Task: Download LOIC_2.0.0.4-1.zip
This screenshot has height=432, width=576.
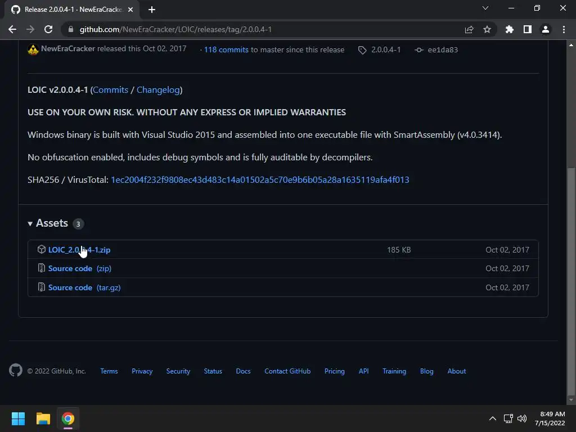Action: [x=79, y=250]
